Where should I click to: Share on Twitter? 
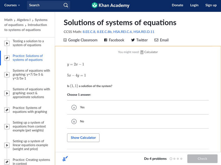pyautogui.click(x=133, y=40)
